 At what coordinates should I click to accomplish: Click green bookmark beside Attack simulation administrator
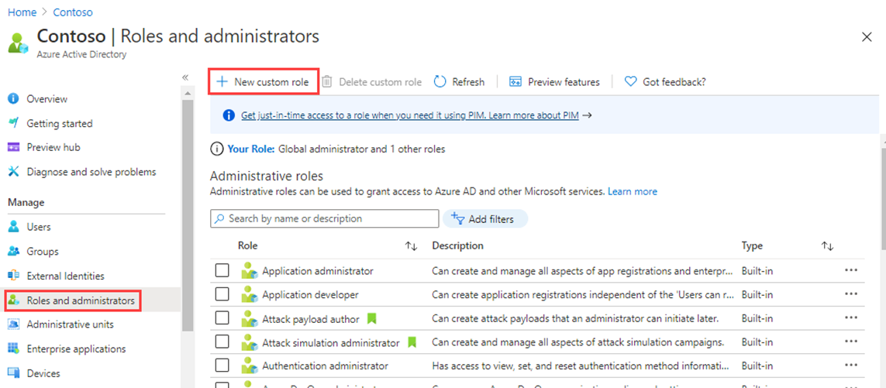coord(412,342)
